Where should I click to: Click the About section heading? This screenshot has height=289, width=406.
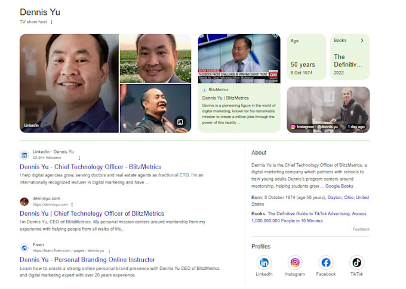pyautogui.click(x=259, y=153)
